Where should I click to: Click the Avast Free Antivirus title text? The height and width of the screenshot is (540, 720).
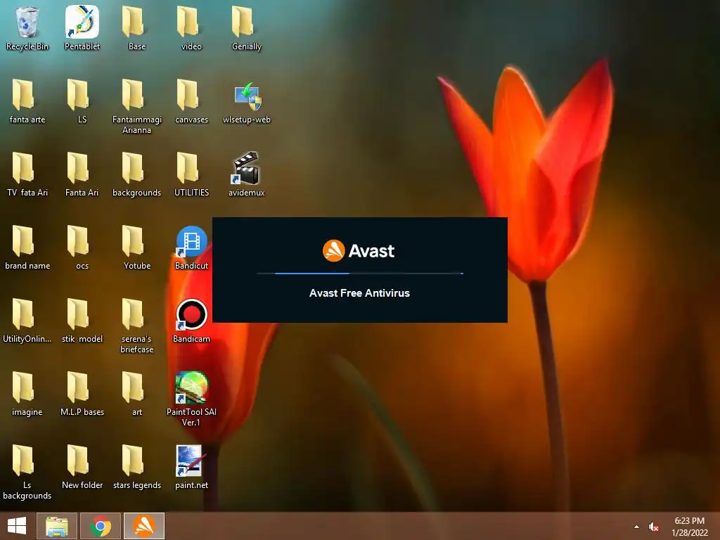pos(359,293)
